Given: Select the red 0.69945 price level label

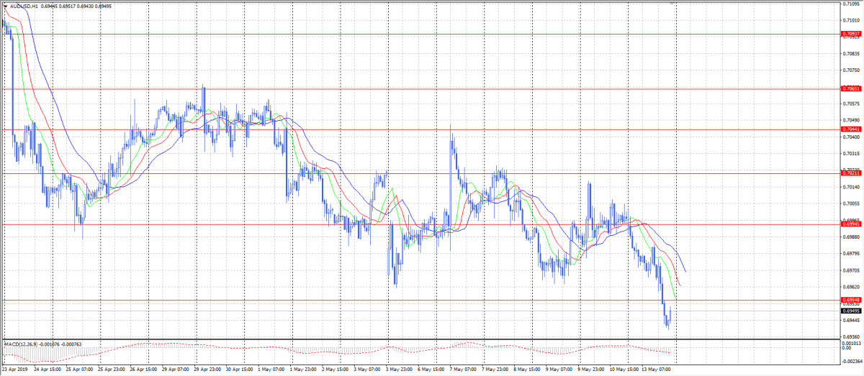Looking at the screenshot, I should [x=851, y=224].
